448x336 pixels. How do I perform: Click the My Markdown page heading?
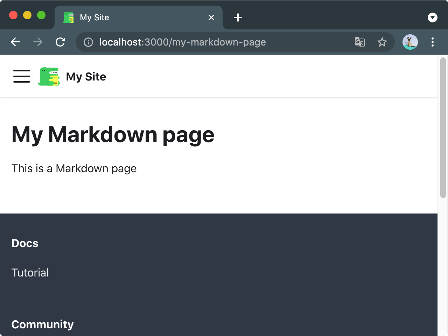tap(113, 135)
